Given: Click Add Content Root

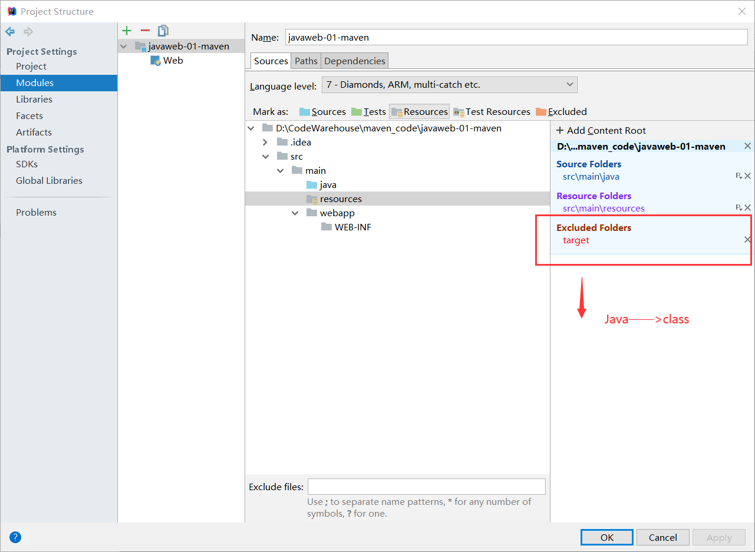Looking at the screenshot, I should (601, 131).
